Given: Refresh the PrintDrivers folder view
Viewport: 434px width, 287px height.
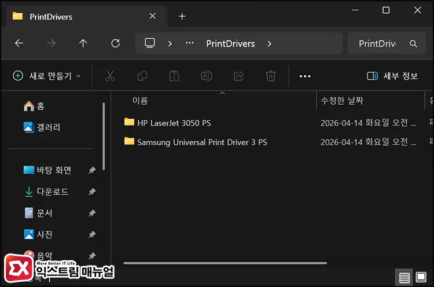Looking at the screenshot, I should tap(115, 43).
